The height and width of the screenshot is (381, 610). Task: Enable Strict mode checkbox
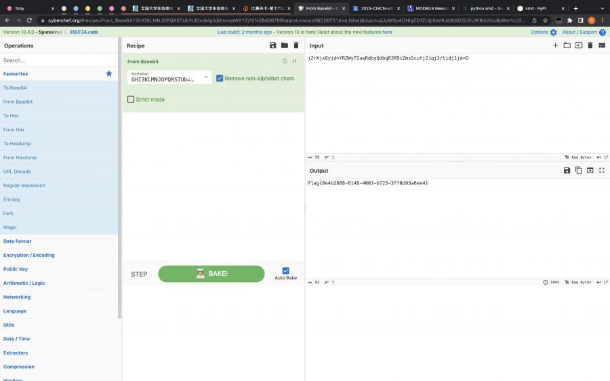pyautogui.click(x=131, y=99)
